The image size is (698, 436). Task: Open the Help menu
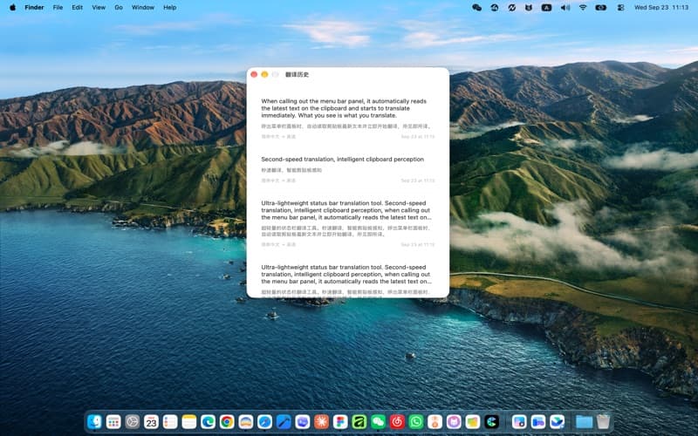[x=169, y=7]
